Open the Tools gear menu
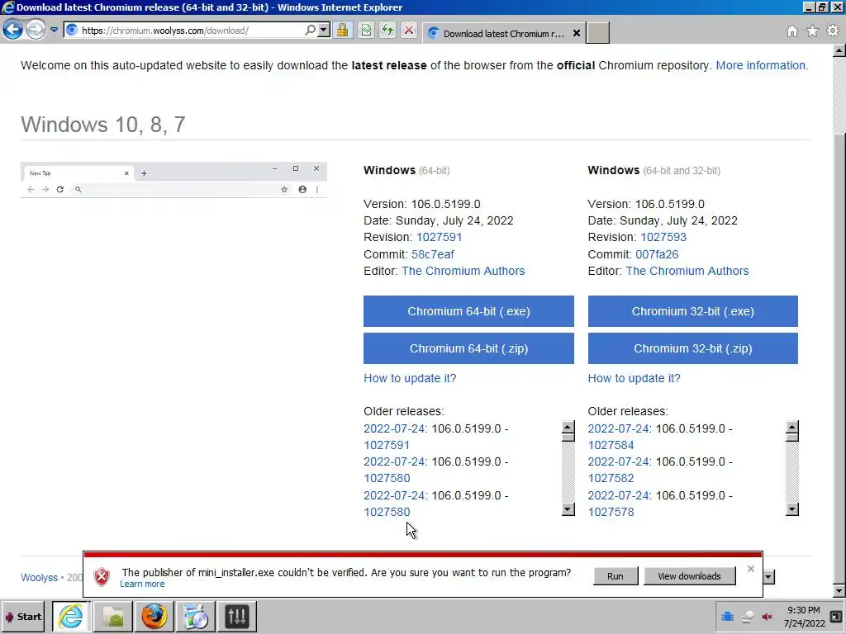 [833, 31]
